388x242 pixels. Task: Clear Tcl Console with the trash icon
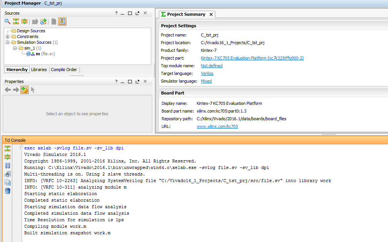tap(8, 191)
